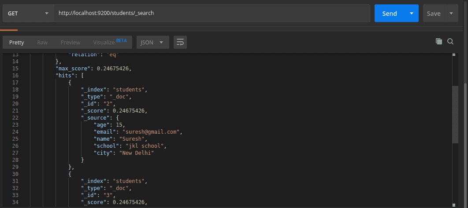The image size is (468, 208).
Task: Click the request URL field
Action: (x=212, y=13)
